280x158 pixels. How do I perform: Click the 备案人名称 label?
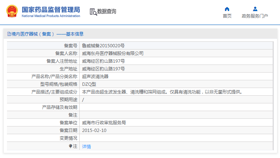(66, 54)
